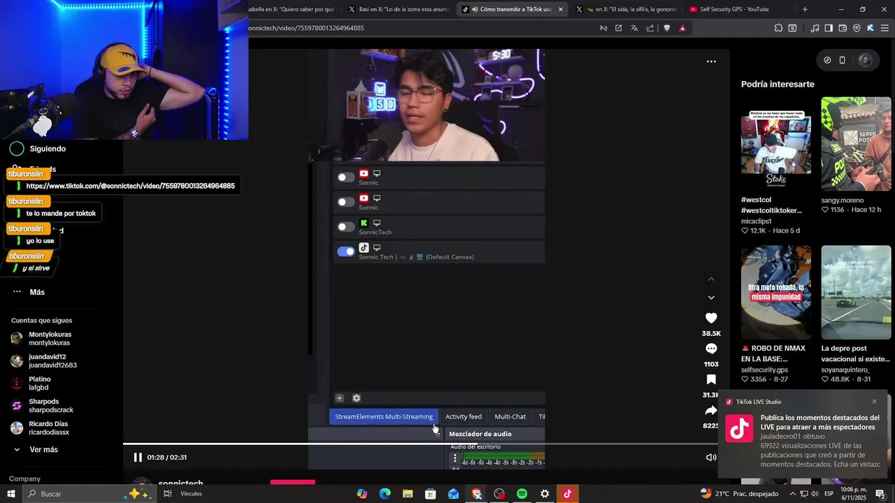The width and height of the screenshot is (895, 503).
Task: Click the Windows taskbar Buscar search box
Action: tap(87, 494)
